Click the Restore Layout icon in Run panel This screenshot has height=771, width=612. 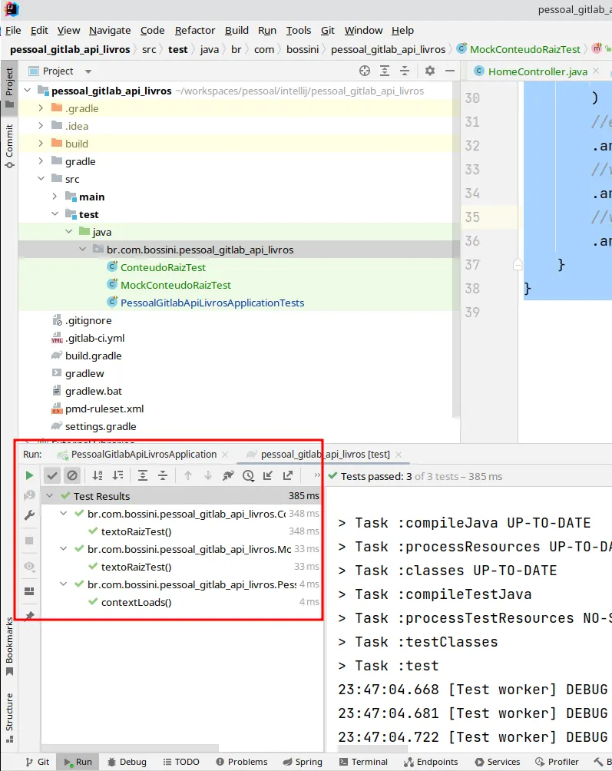pos(29,591)
